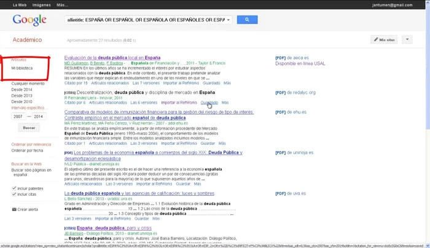Open the settings dropdown arrow beside Mis citas
The width and height of the screenshot is (430, 248).
(407, 39)
